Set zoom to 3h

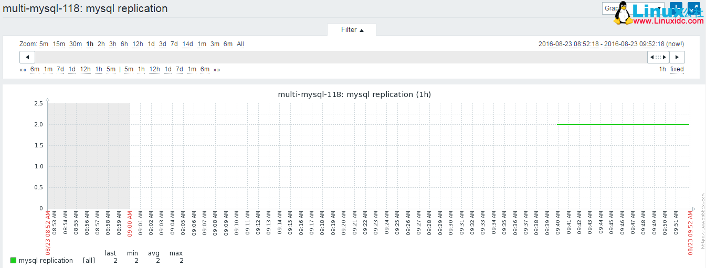coord(113,44)
